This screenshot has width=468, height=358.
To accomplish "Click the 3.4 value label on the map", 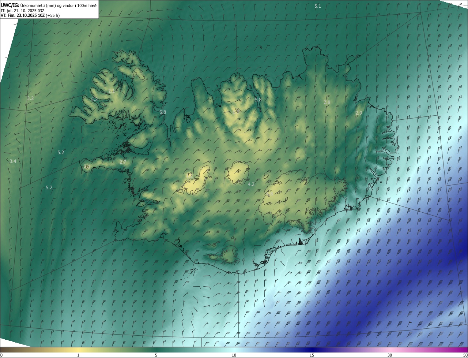I will [13, 161].
